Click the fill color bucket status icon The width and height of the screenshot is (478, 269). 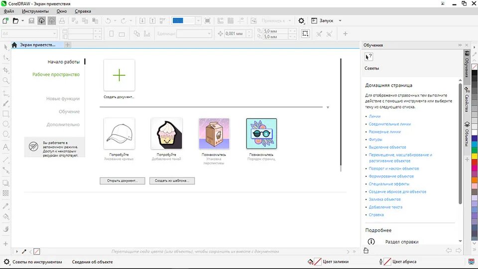(x=310, y=262)
